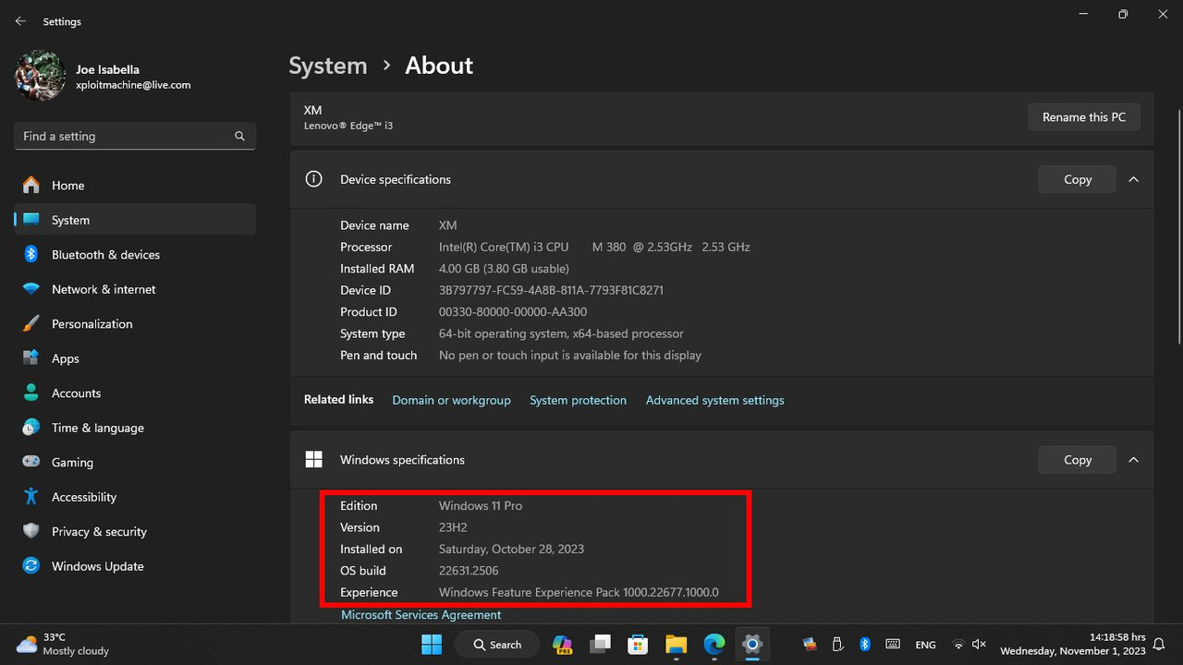The width and height of the screenshot is (1183, 665).
Task: Click the Wi-Fi network tray icon
Action: [958, 644]
